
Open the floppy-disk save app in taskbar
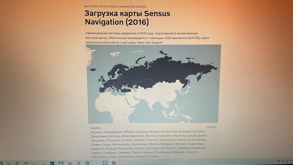61,163
